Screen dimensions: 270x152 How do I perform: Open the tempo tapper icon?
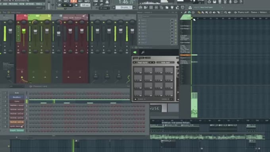[177, 8]
